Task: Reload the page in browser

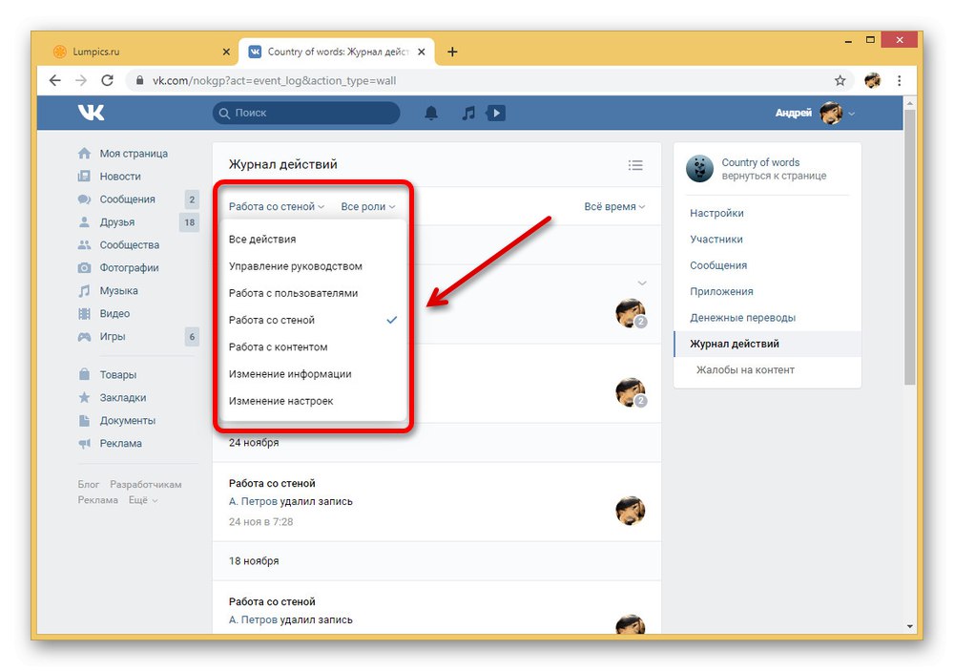Action: (x=107, y=80)
